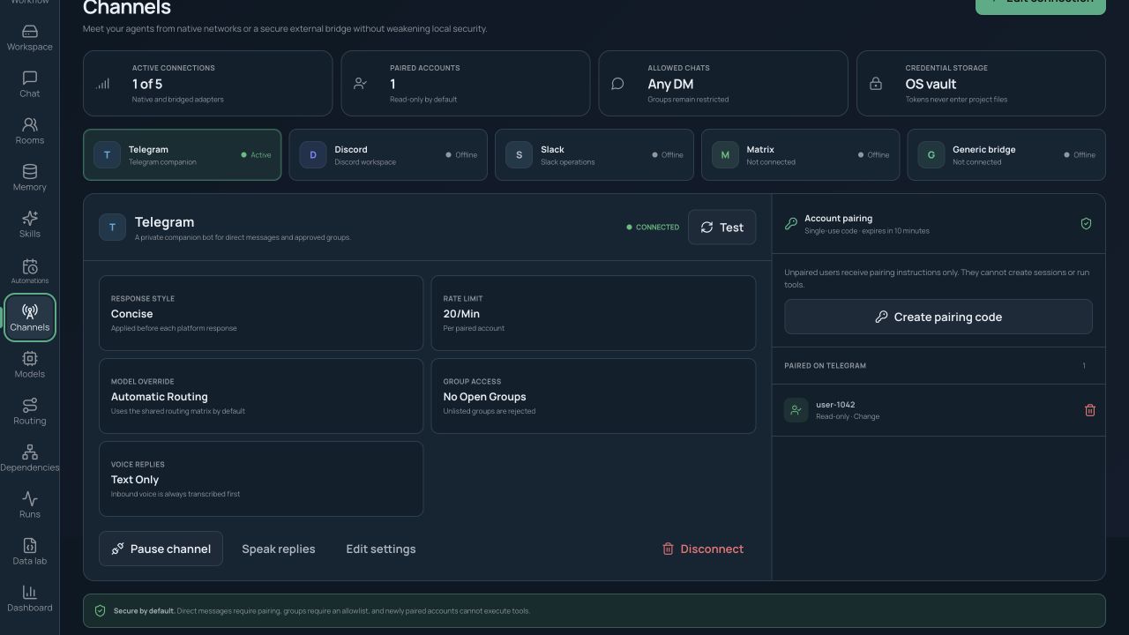Click the shield check icon beside Account pairing
Image resolution: width=1129 pixels, height=635 pixels.
coord(1086,224)
